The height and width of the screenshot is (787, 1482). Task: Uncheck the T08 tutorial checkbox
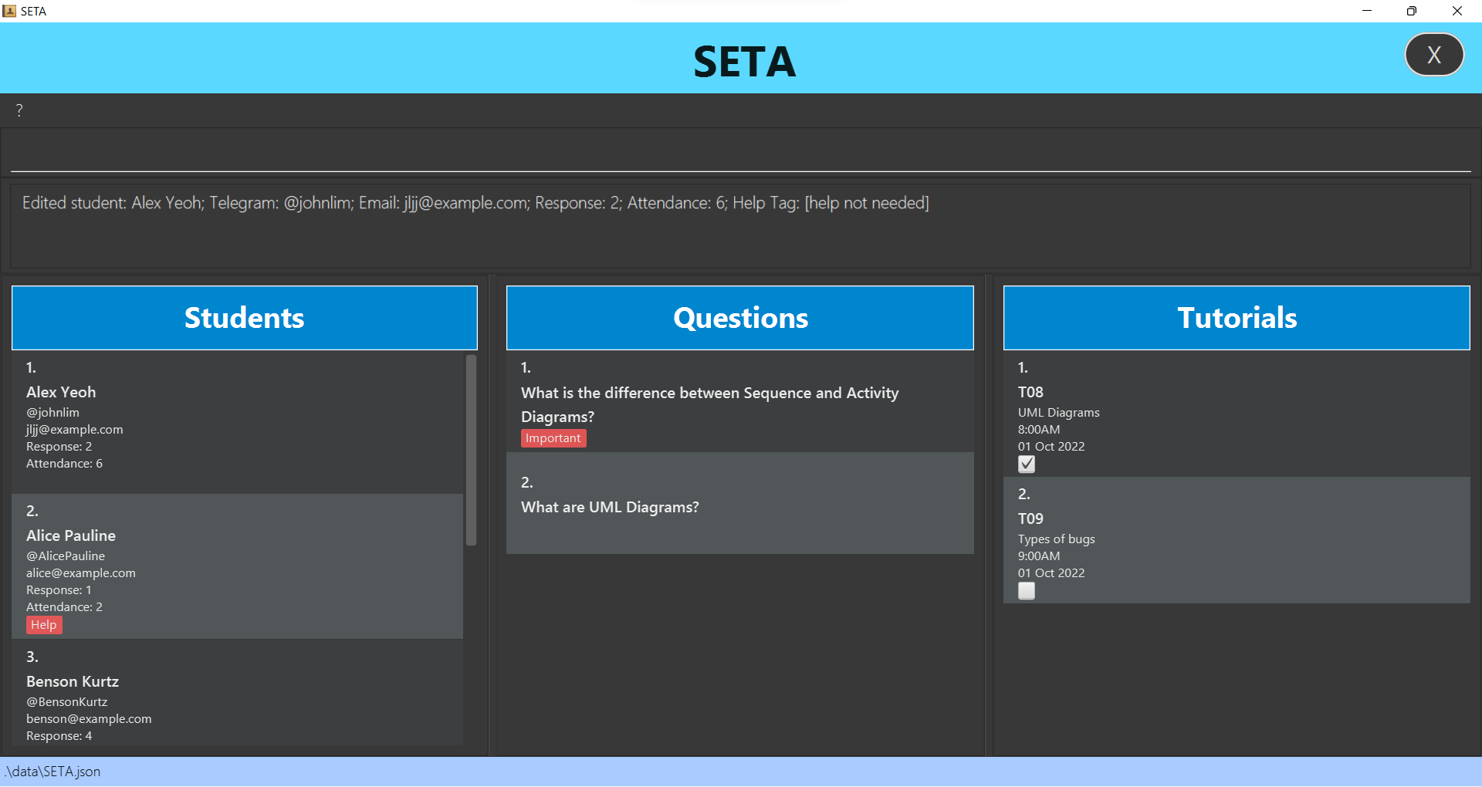coord(1027,464)
